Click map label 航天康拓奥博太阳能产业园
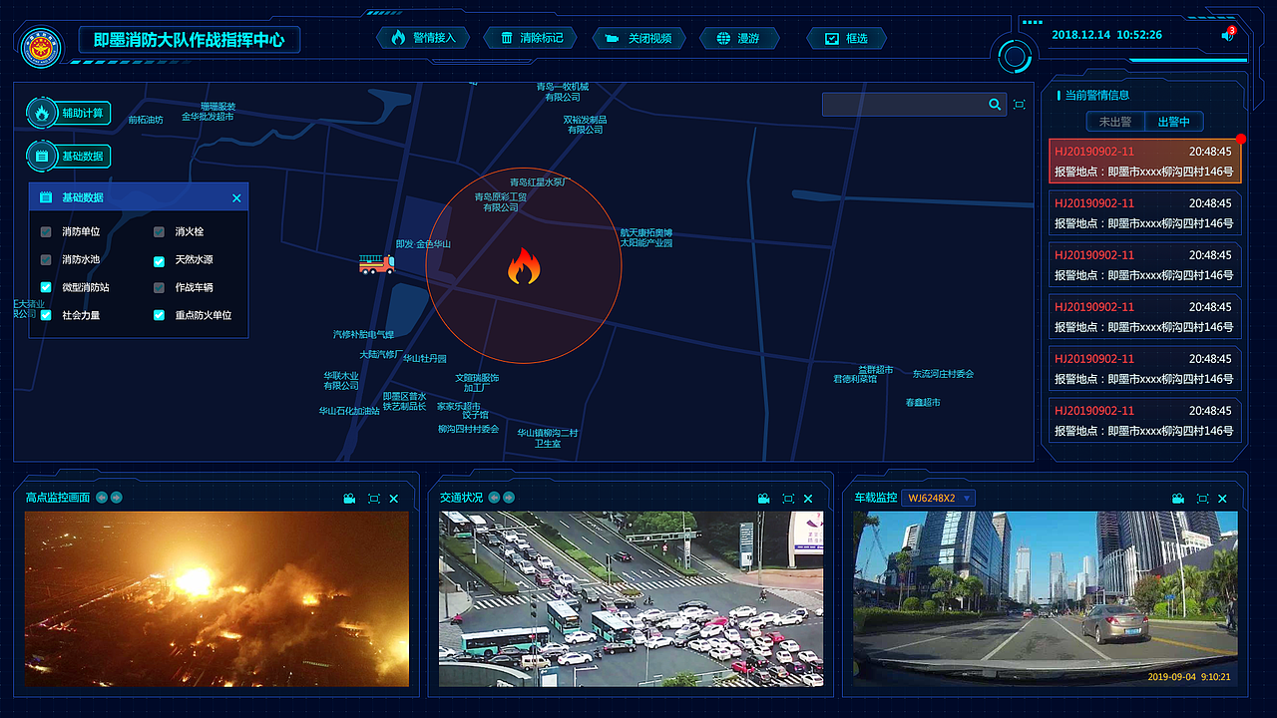Screen dimensions: 1277x718 (646, 237)
